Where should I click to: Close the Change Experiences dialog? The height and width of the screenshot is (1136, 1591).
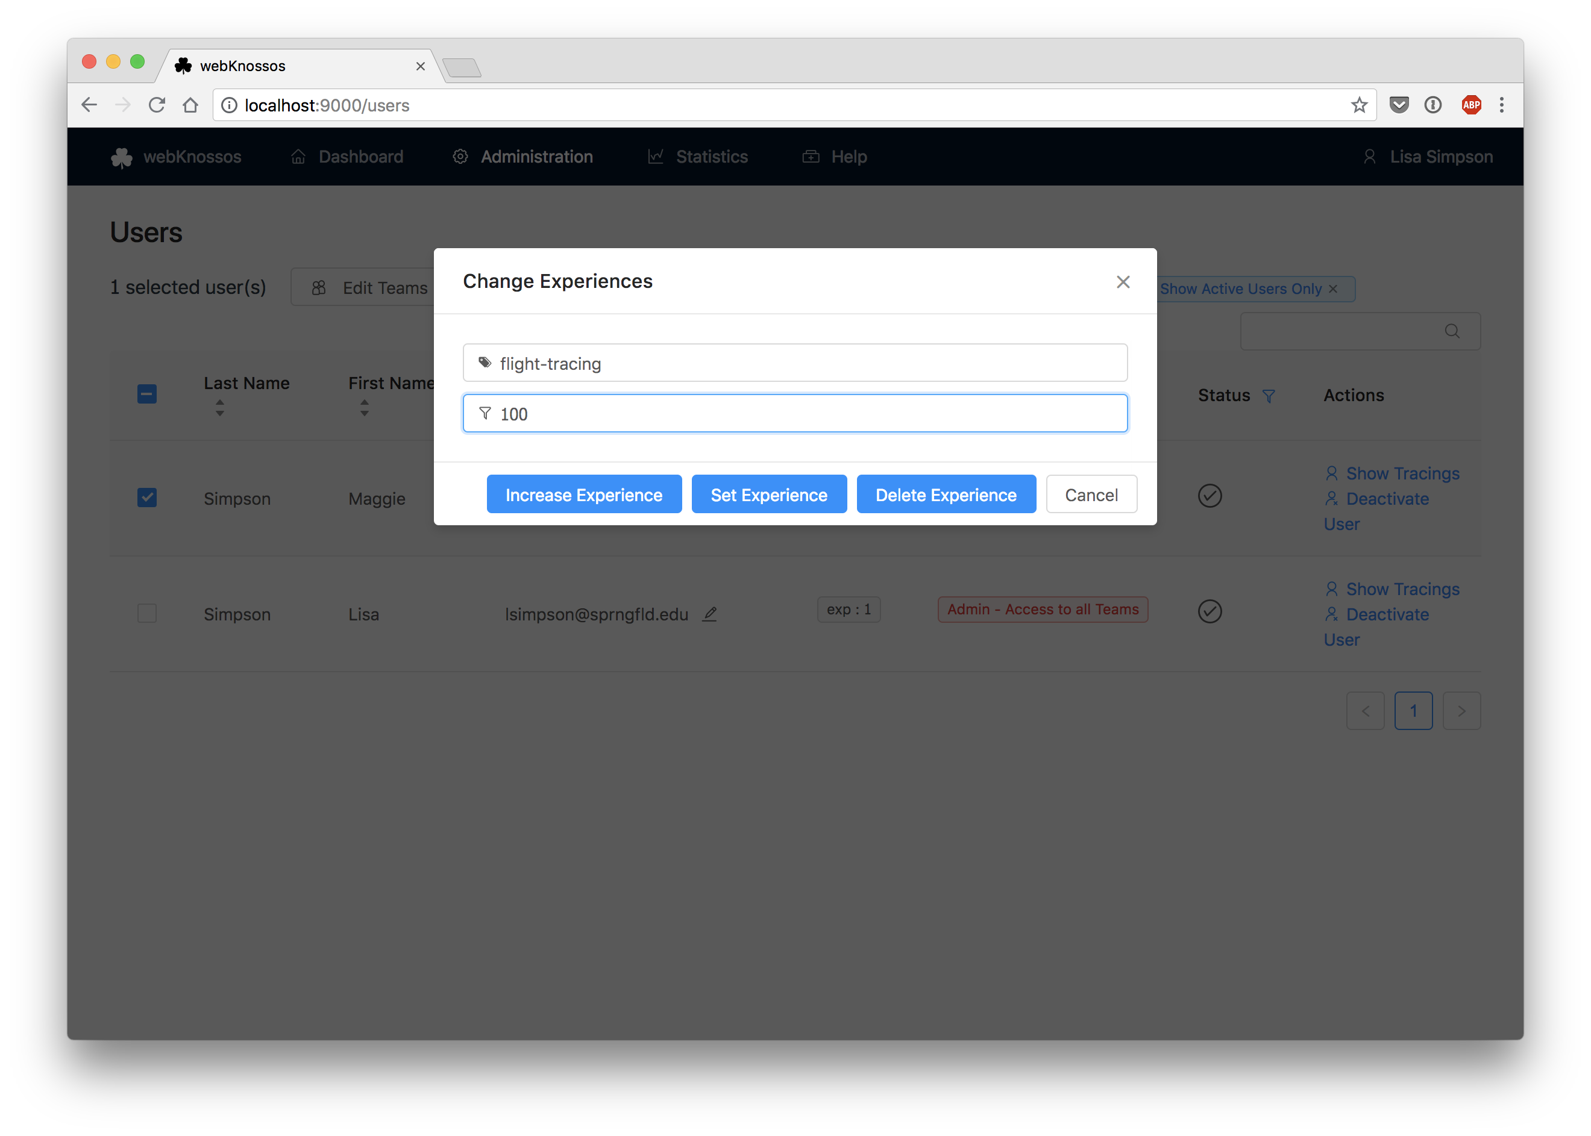click(x=1123, y=282)
